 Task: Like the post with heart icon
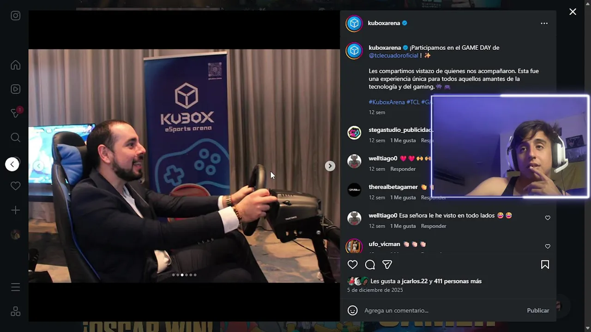coord(353,265)
